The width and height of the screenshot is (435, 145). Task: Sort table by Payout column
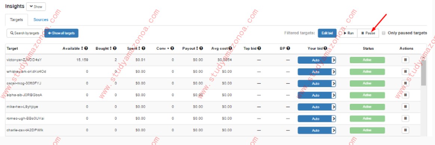pos(191,48)
